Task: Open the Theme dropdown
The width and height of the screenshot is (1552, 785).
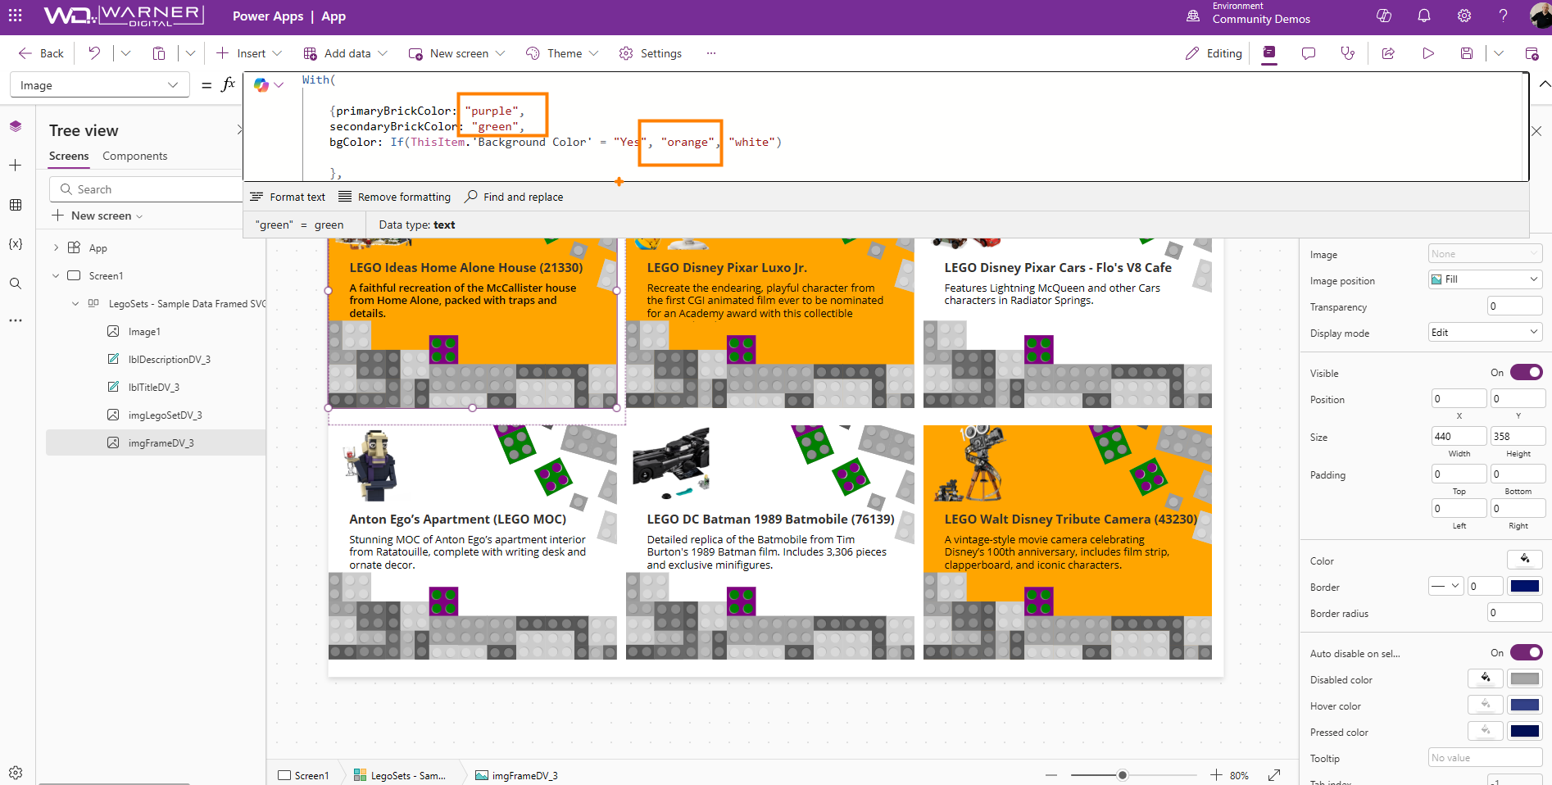Action: tap(593, 53)
